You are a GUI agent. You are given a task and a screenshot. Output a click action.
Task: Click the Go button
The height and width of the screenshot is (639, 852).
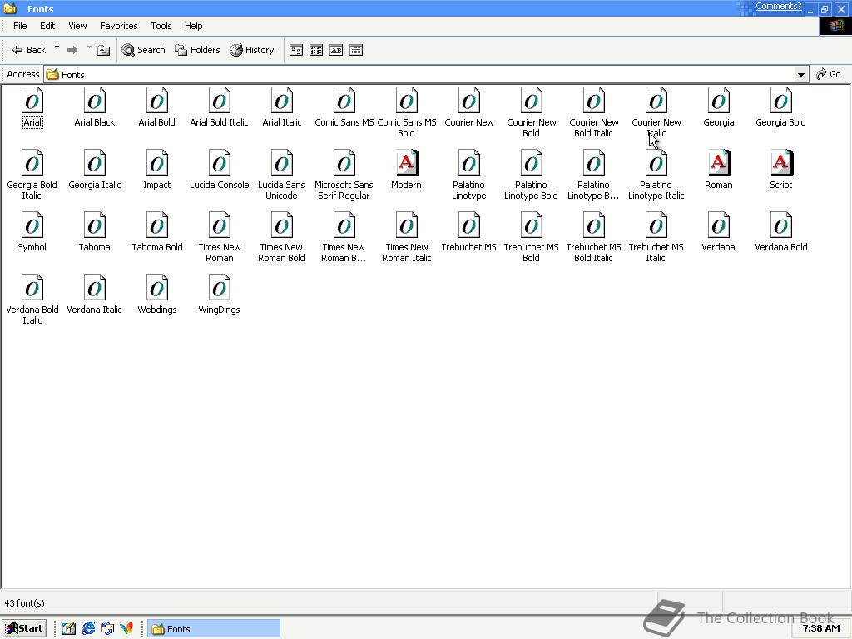(x=830, y=74)
